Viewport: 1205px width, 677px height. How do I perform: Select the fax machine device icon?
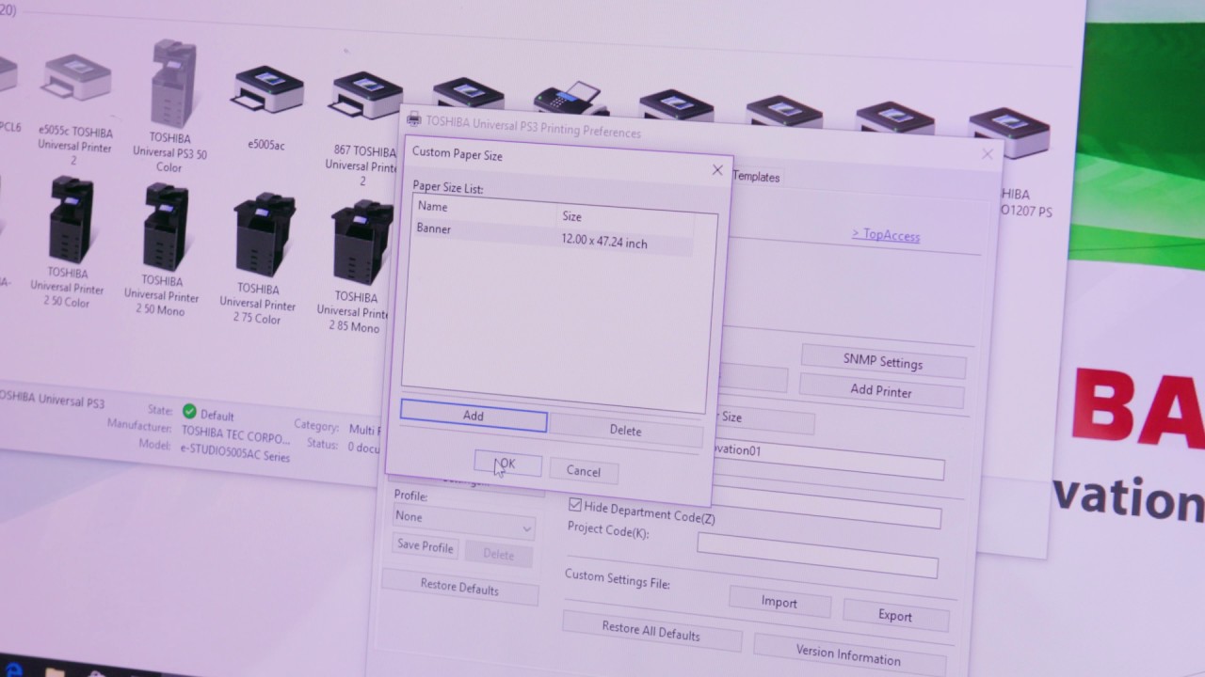pyautogui.click(x=570, y=99)
